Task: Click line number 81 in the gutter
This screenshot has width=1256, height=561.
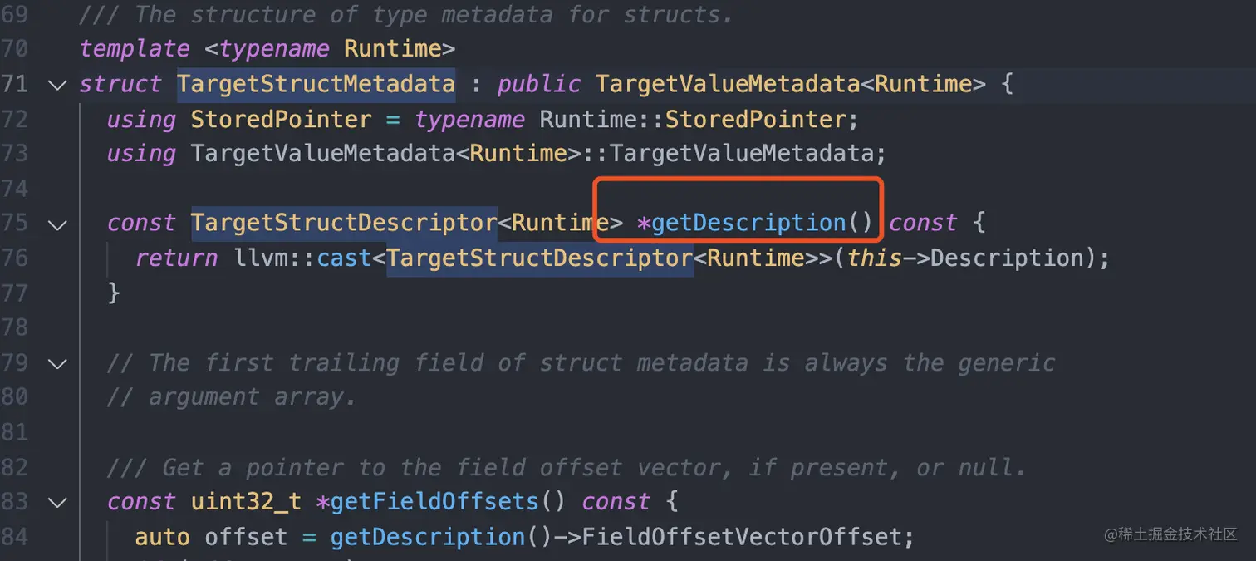Action: click(x=14, y=432)
